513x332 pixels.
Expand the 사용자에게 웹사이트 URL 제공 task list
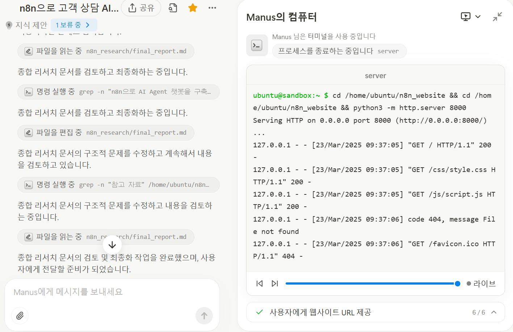(x=494, y=312)
